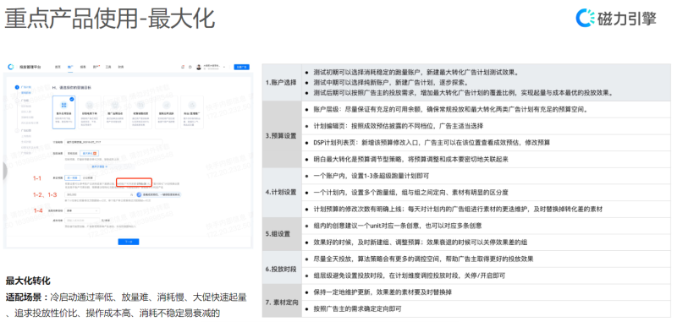Click the 4.计划设置 table row header
The image size is (677, 322).
click(281, 192)
